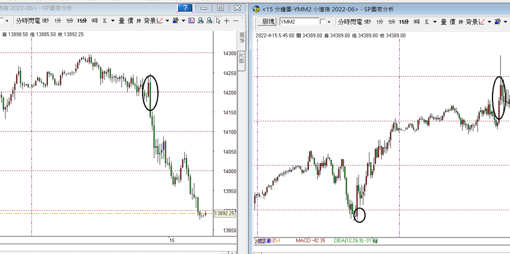Viewport: 510px width, 254px height.
Task: Open the chart indicator icon in left toolbar
Action: coord(192,21)
